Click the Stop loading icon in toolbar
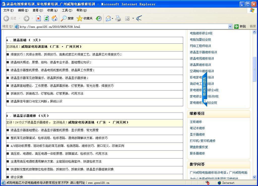 (38, 18)
